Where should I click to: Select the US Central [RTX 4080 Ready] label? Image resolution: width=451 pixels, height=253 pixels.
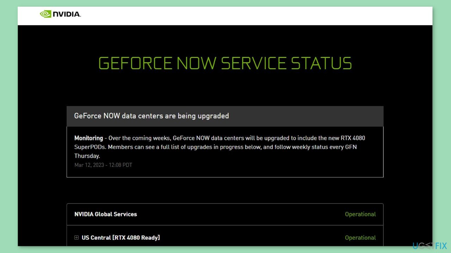(x=121, y=238)
